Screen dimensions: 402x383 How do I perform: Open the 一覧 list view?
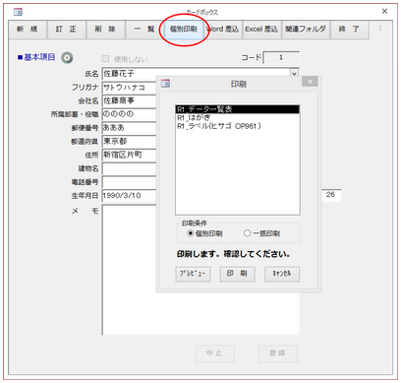coord(144,30)
